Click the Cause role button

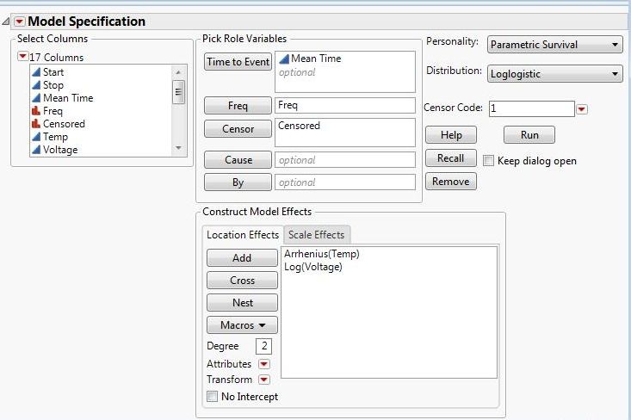click(x=238, y=160)
